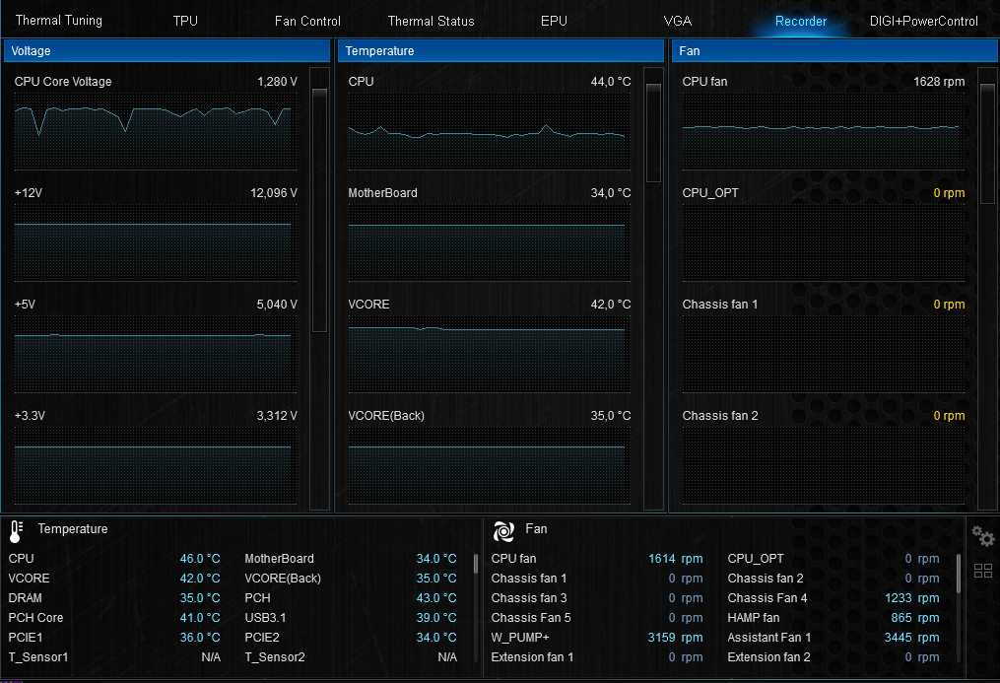Click the 1628 rpm CPU fan reading
The image size is (1000, 683).
click(x=939, y=82)
